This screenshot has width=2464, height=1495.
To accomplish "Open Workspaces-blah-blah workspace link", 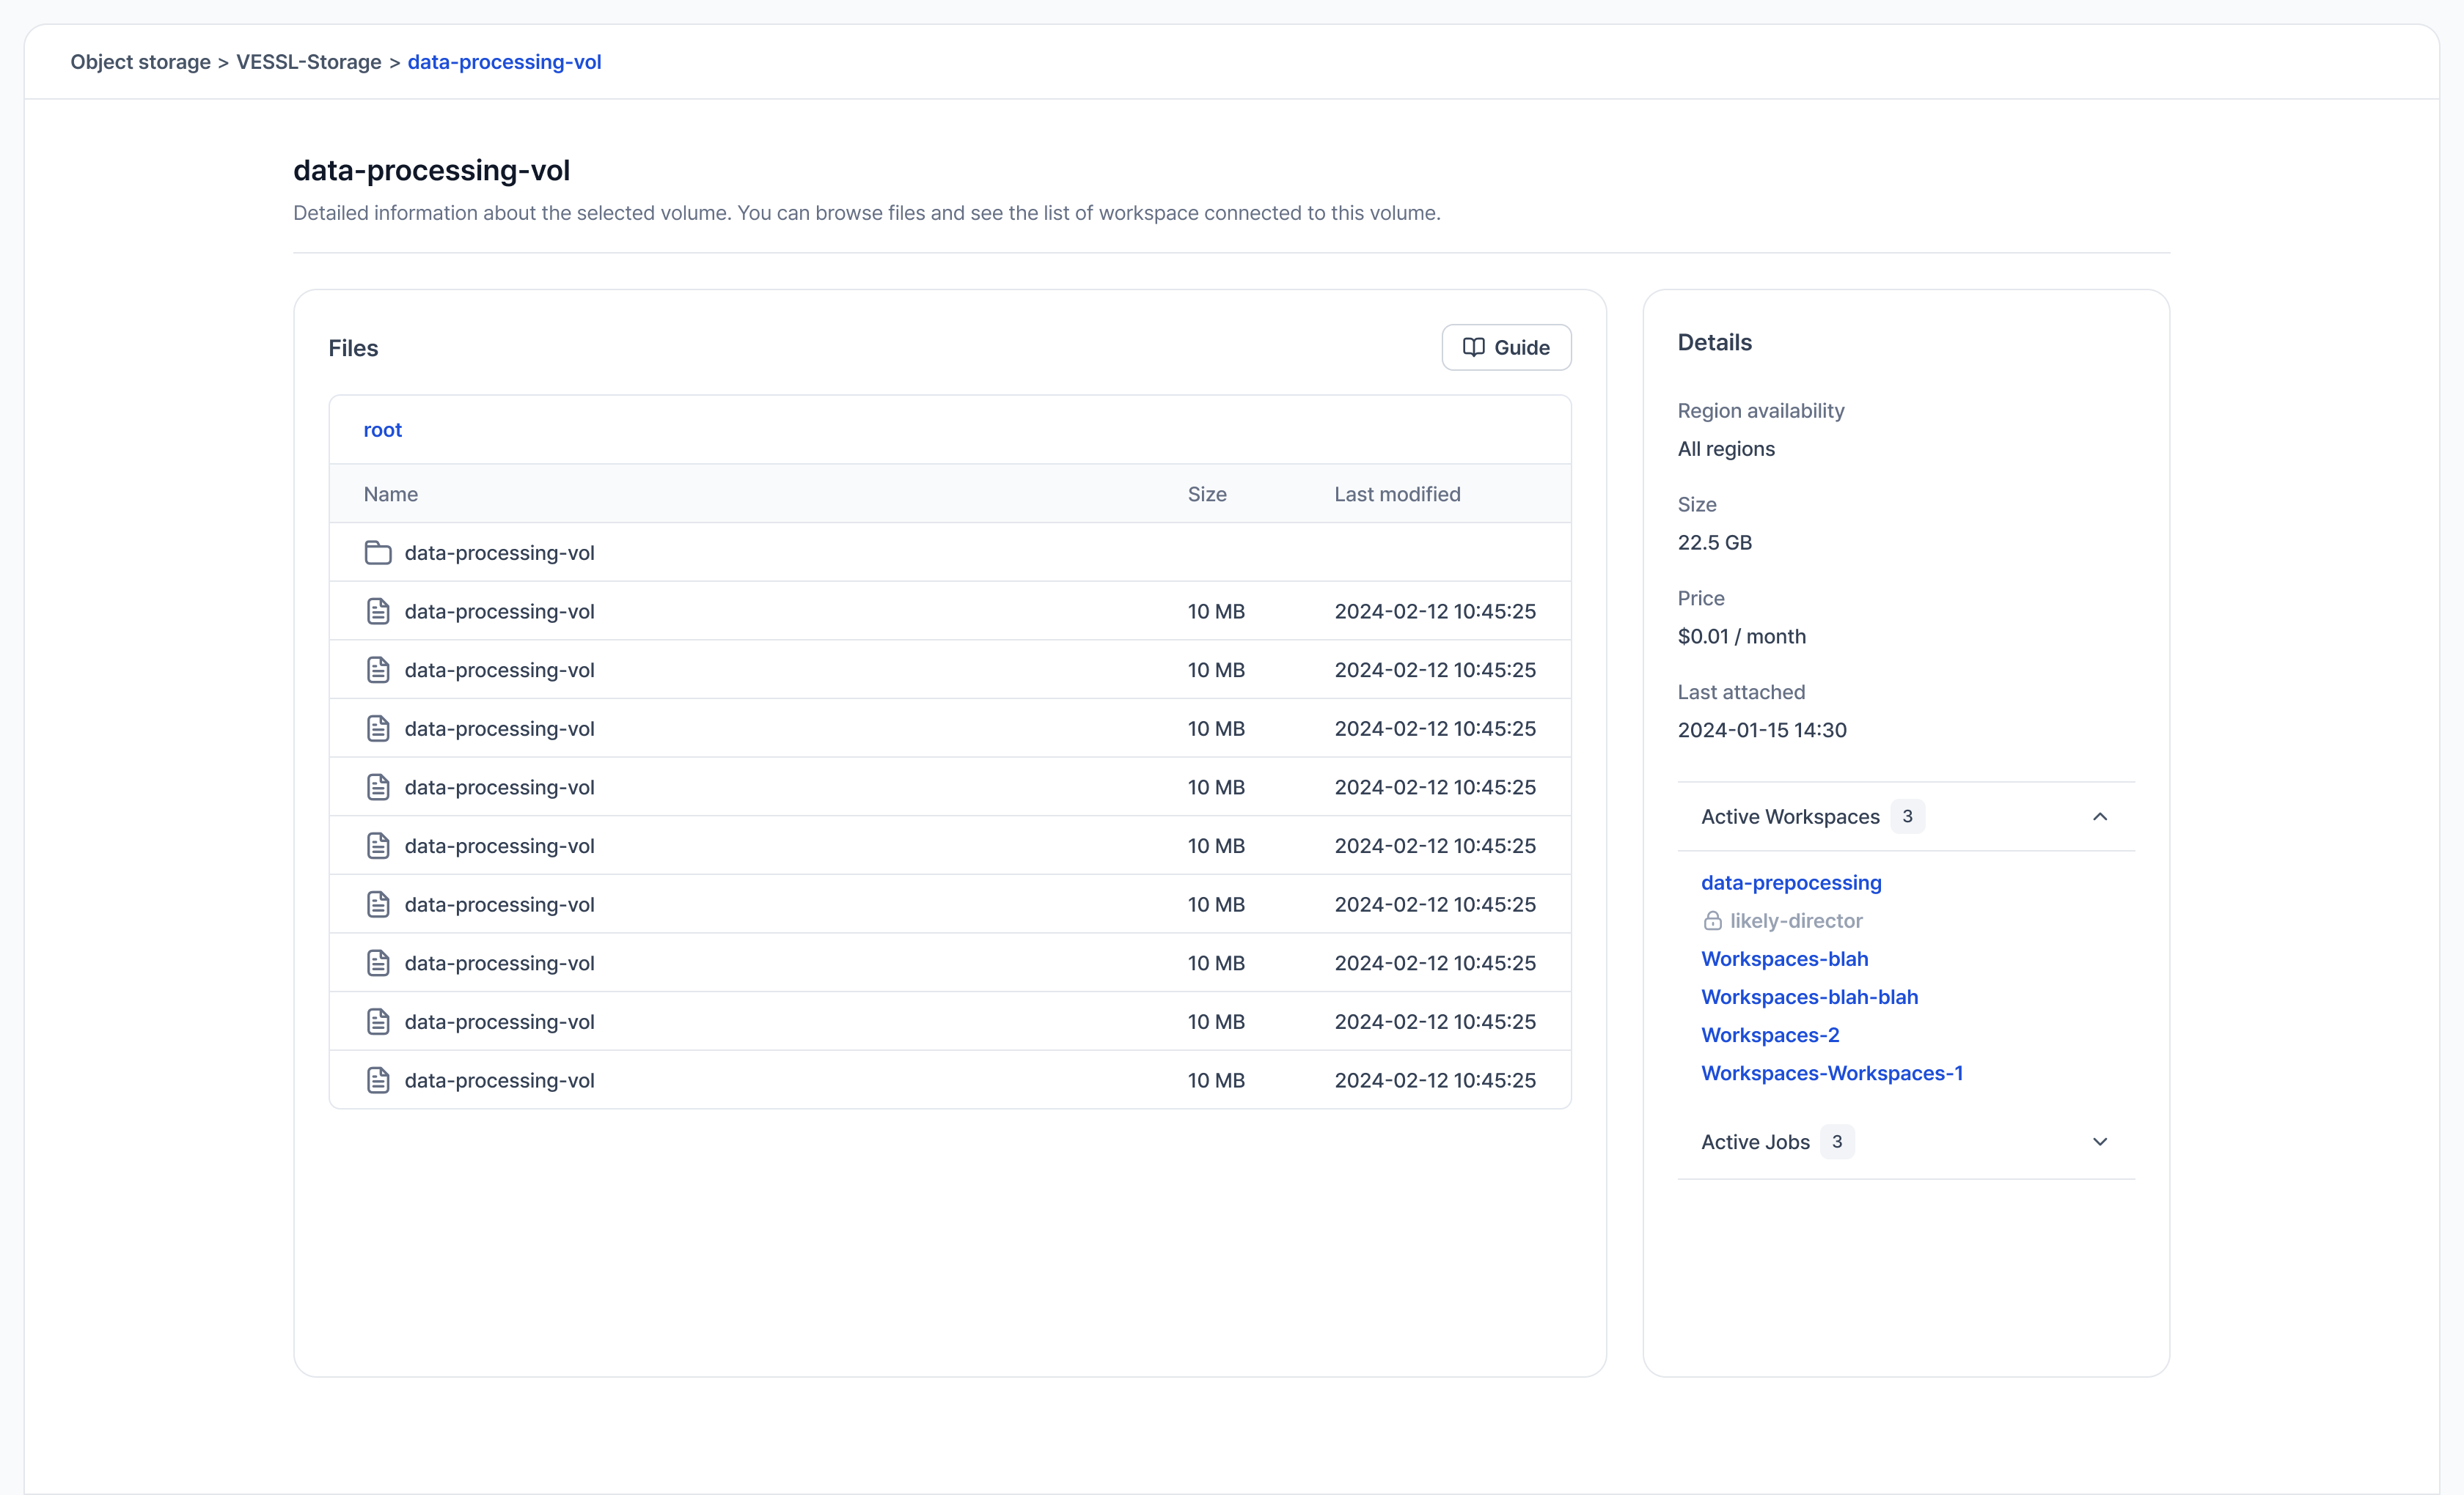I will (x=1809, y=997).
